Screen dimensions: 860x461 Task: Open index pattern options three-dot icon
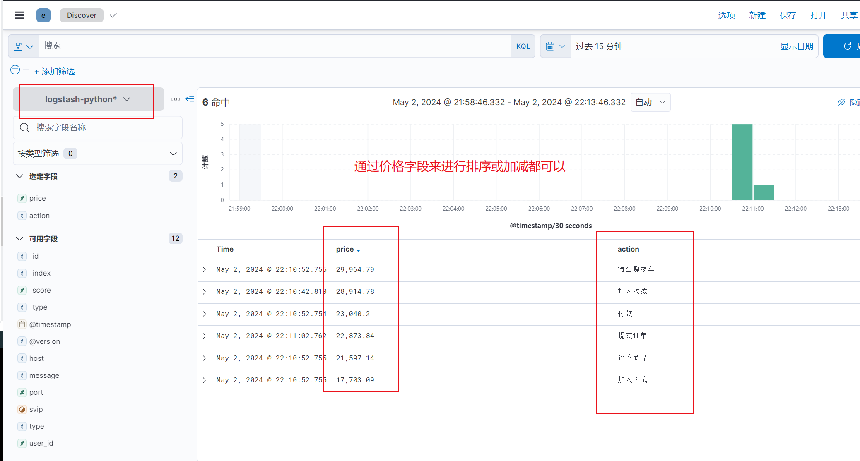point(176,99)
